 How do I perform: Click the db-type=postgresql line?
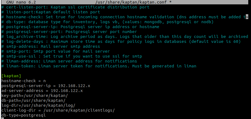tap(24, 115)
